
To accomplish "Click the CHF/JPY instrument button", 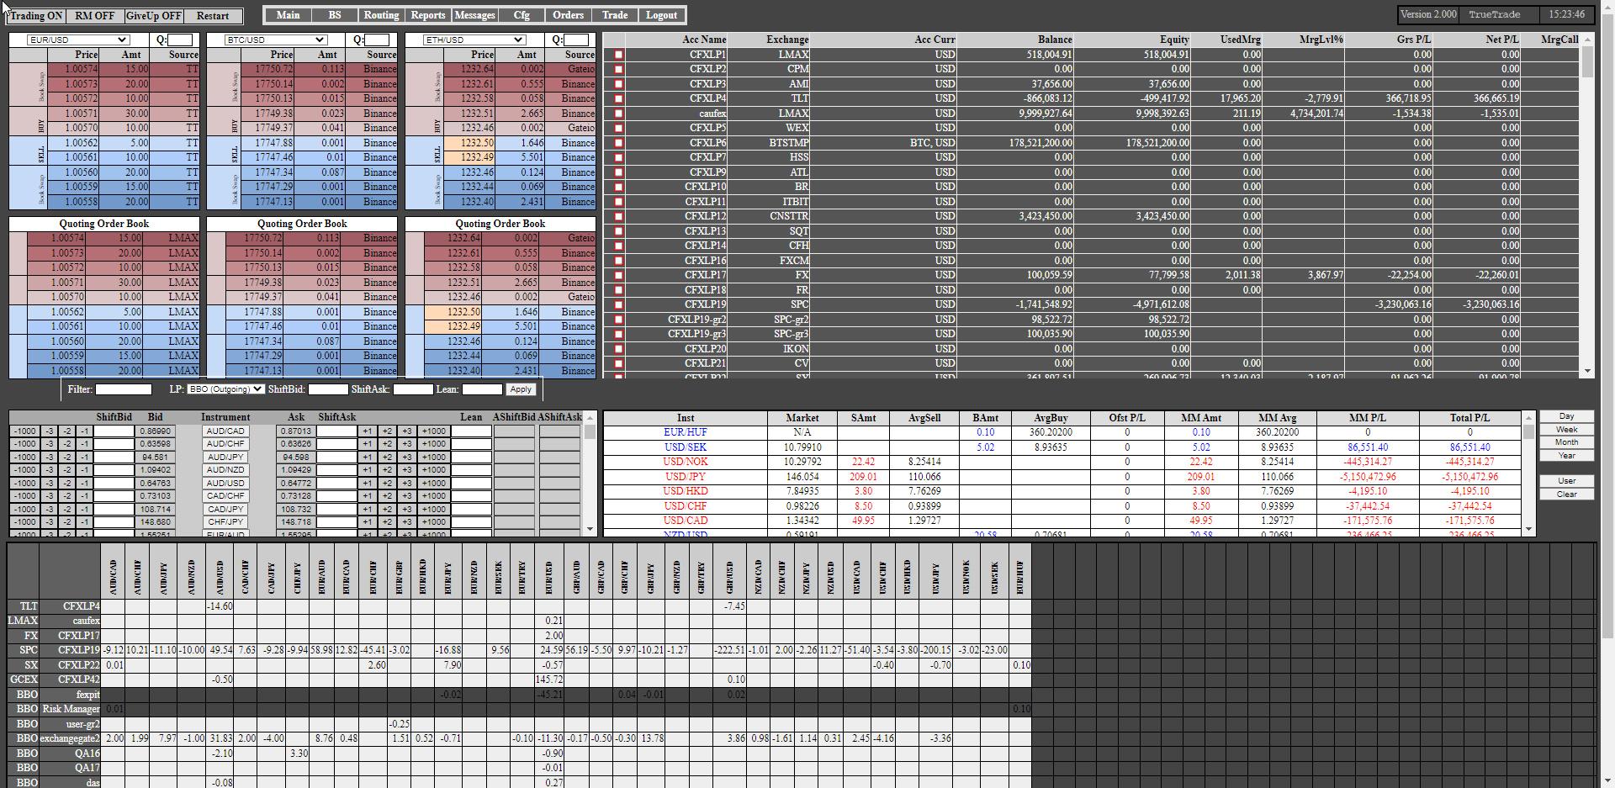I will click(x=225, y=522).
